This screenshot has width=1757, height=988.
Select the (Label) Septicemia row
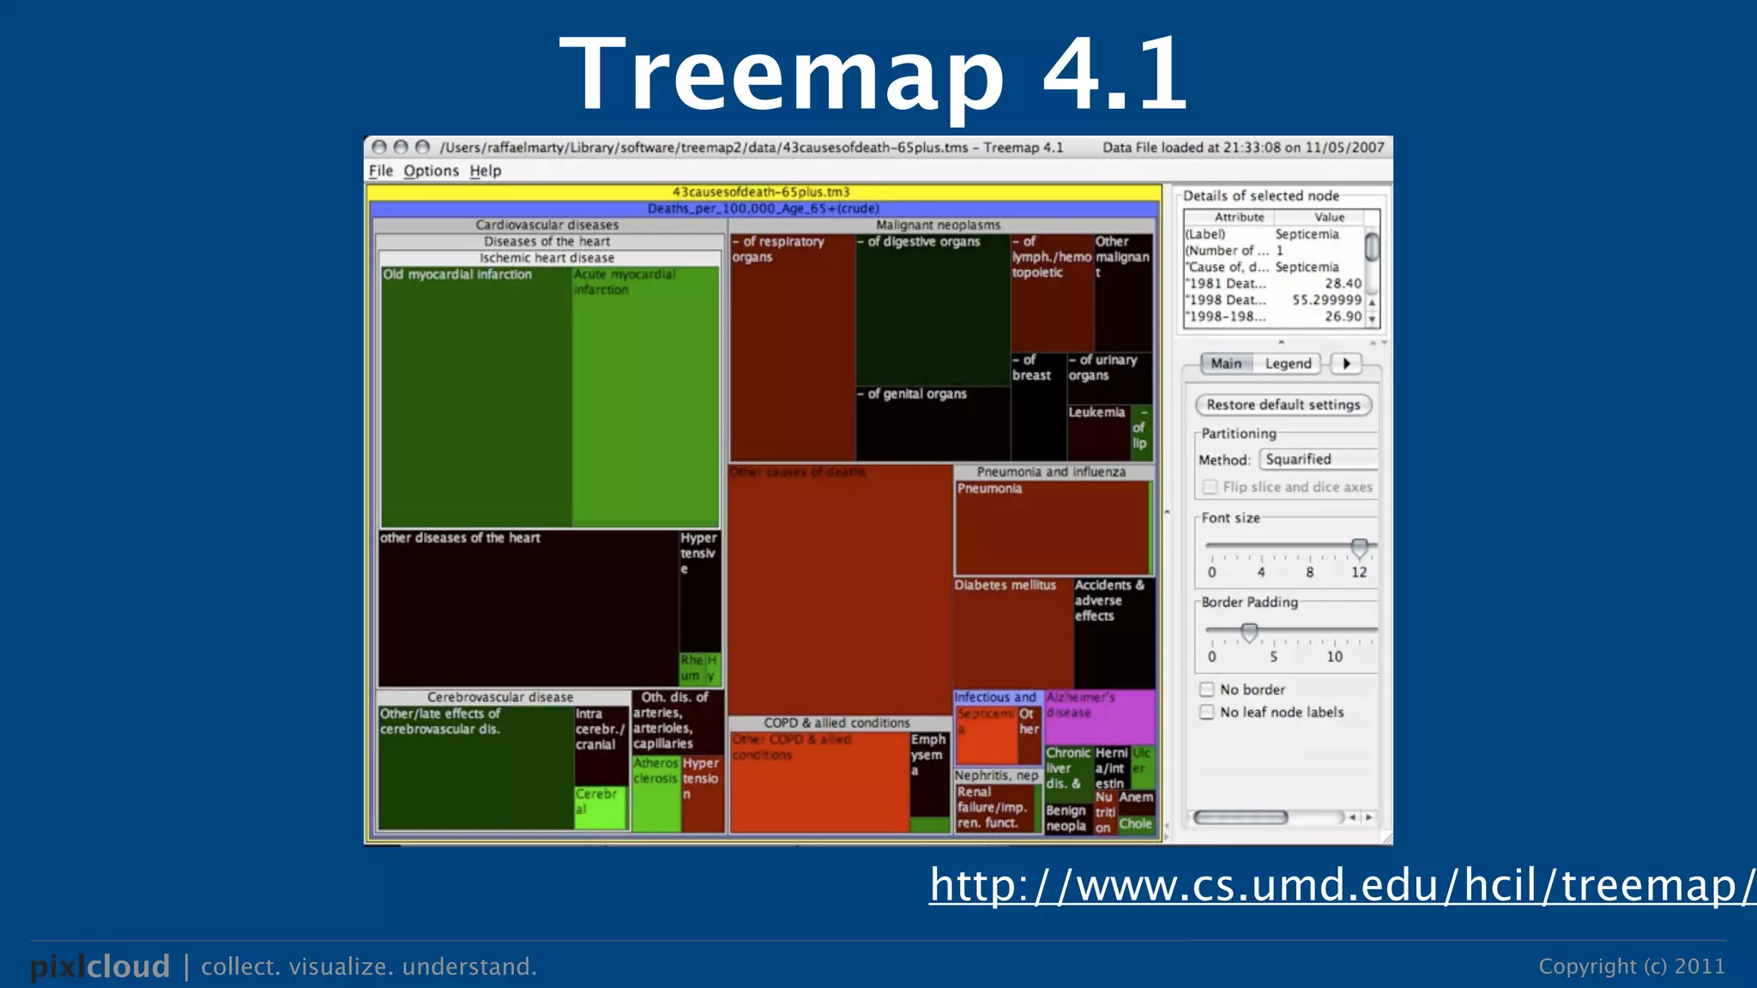tap(1274, 234)
